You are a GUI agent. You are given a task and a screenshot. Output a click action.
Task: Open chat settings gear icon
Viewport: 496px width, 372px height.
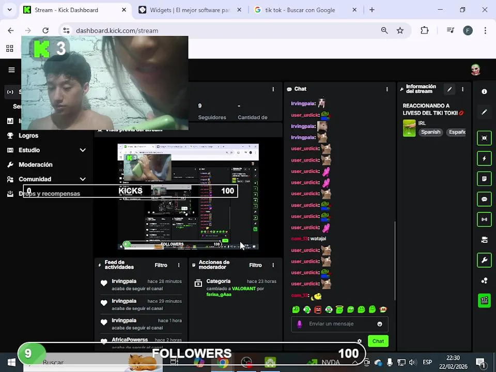click(x=360, y=342)
